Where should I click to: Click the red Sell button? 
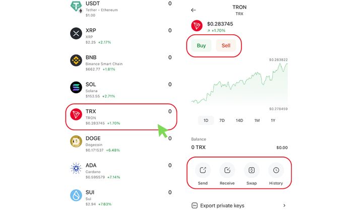(226, 45)
